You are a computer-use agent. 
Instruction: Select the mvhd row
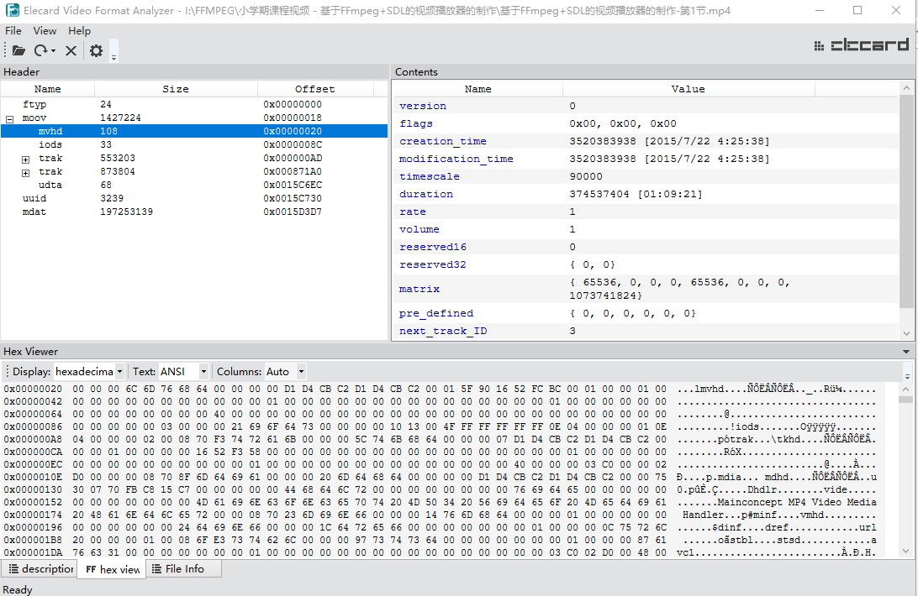194,131
